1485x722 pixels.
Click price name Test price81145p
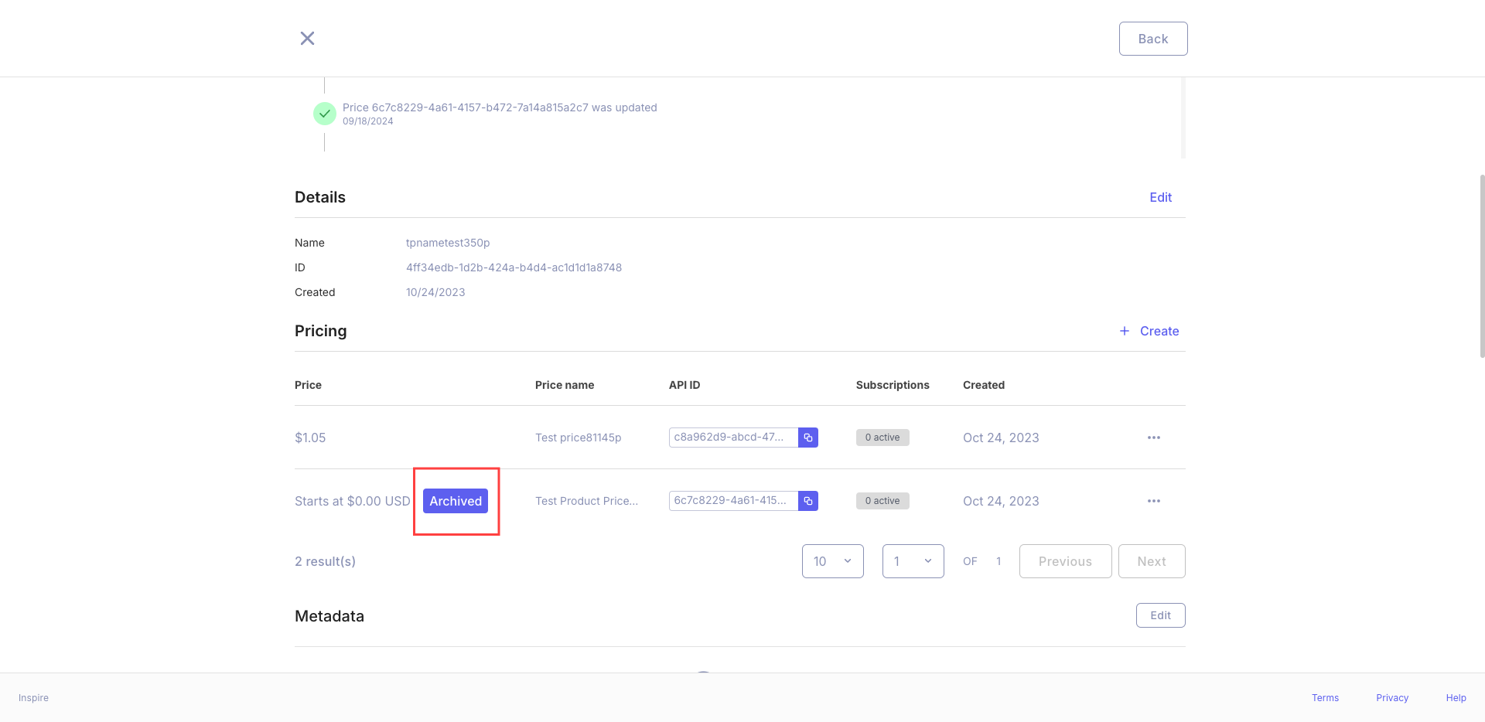(x=578, y=438)
